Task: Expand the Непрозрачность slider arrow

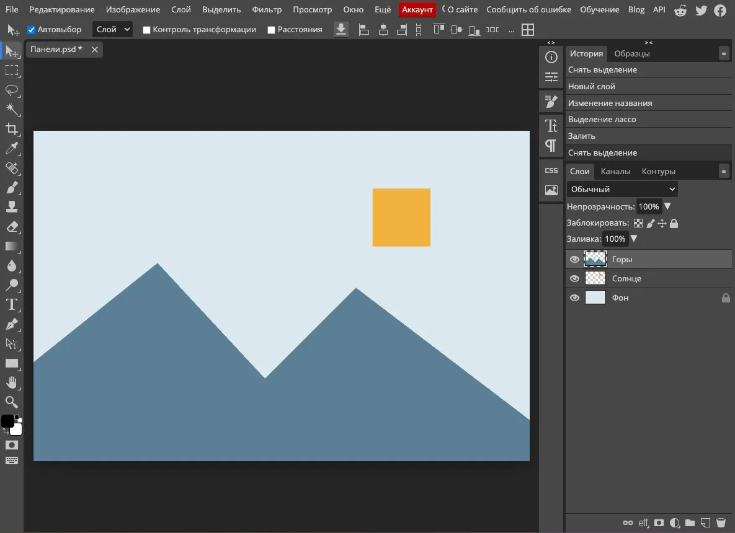Action: click(x=667, y=206)
